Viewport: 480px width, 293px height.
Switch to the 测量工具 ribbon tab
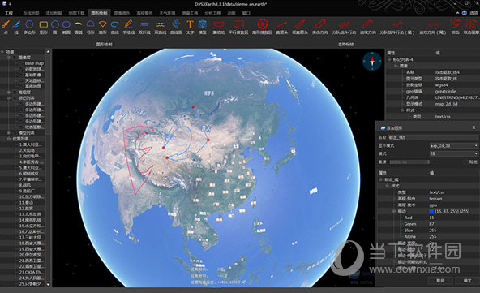click(x=190, y=13)
